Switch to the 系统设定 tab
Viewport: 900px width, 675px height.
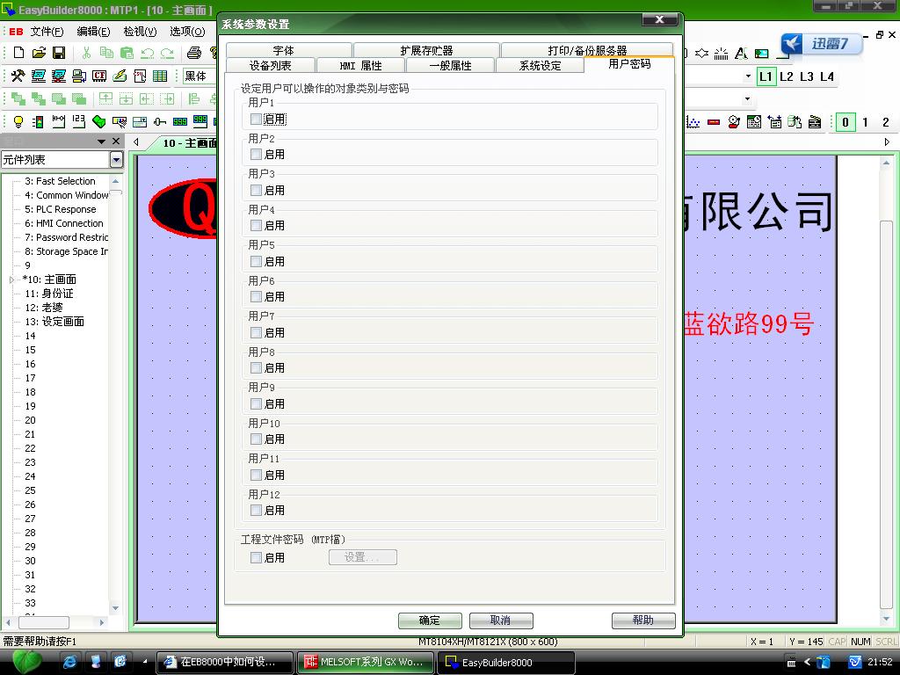pos(540,66)
